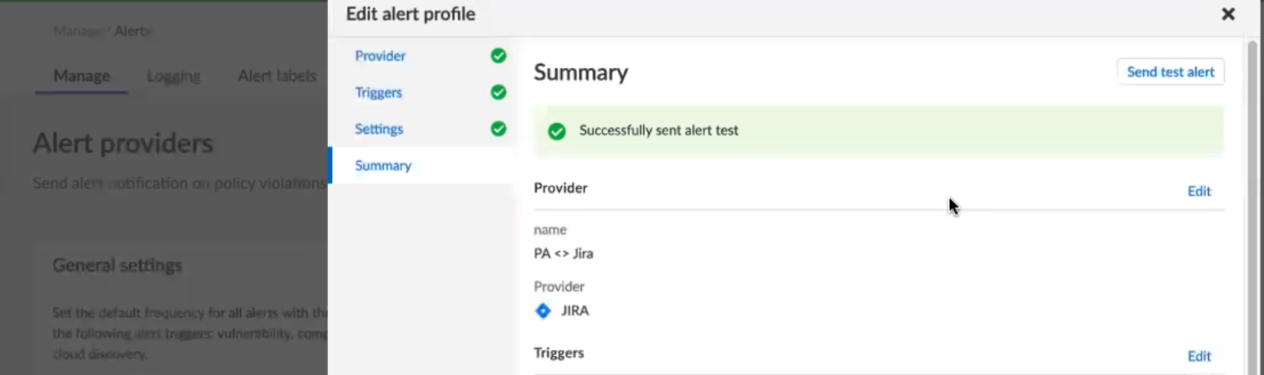
Task: Click the Alerts breadcrumb
Action: (133, 31)
